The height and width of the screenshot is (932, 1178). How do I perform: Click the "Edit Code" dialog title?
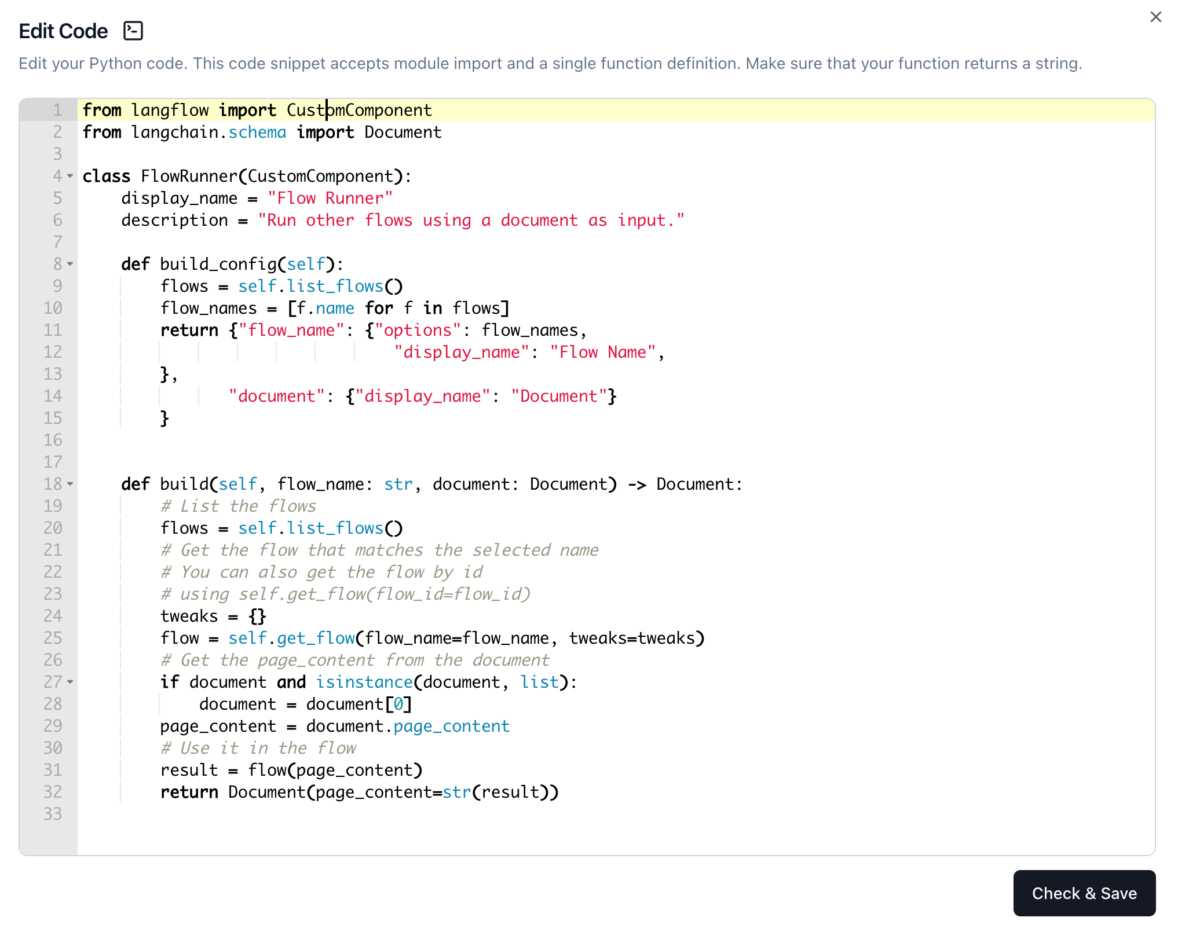click(63, 31)
